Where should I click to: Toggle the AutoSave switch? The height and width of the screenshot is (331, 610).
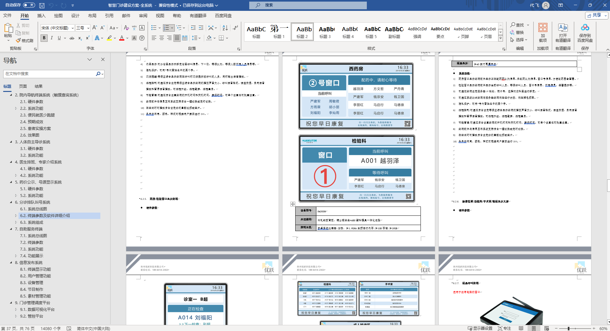point(29,5)
